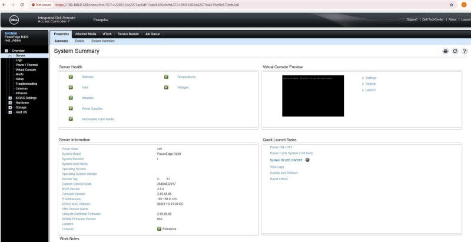Select System Inventory sub-tab
This screenshot has width=471, height=242.
pos(103,41)
